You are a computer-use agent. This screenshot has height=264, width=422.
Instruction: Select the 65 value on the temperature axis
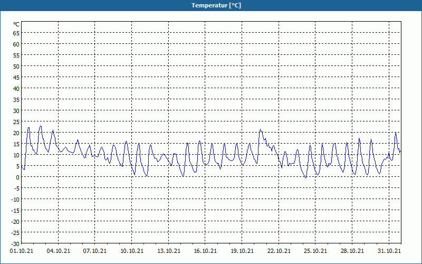(x=16, y=33)
